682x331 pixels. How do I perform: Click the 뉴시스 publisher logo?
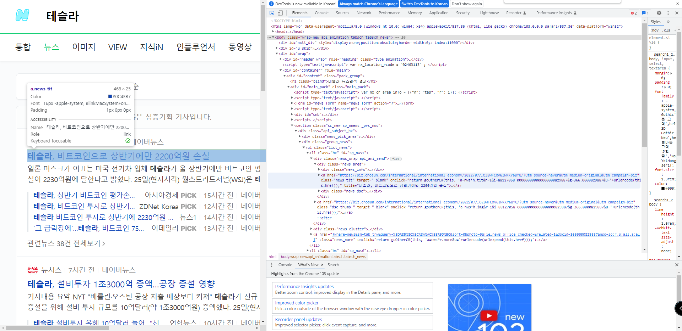(33, 270)
